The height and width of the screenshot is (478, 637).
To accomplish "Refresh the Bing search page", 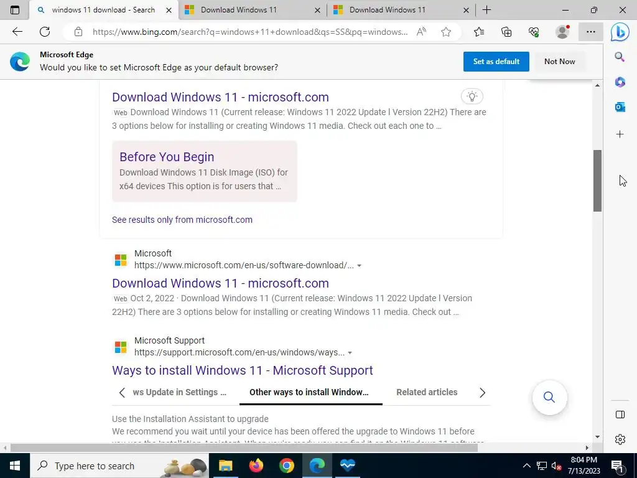I will pos(45,32).
